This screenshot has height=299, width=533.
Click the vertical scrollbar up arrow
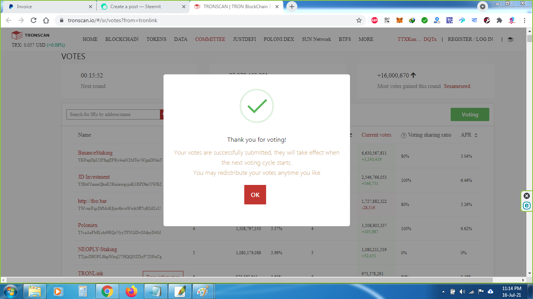[x=529, y=31]
